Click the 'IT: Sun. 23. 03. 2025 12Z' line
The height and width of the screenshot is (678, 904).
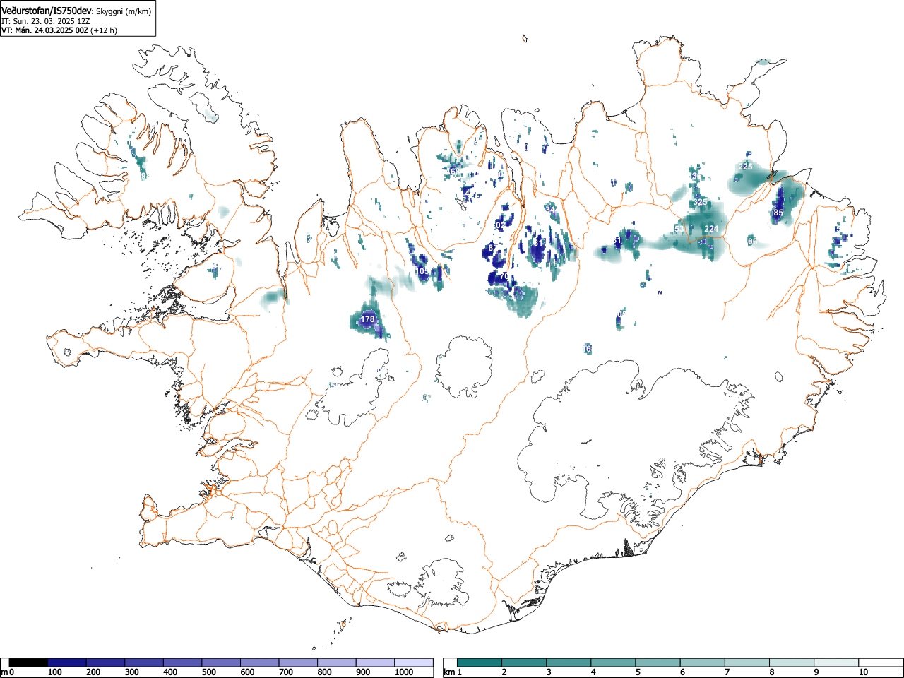(x=45, y=21)
